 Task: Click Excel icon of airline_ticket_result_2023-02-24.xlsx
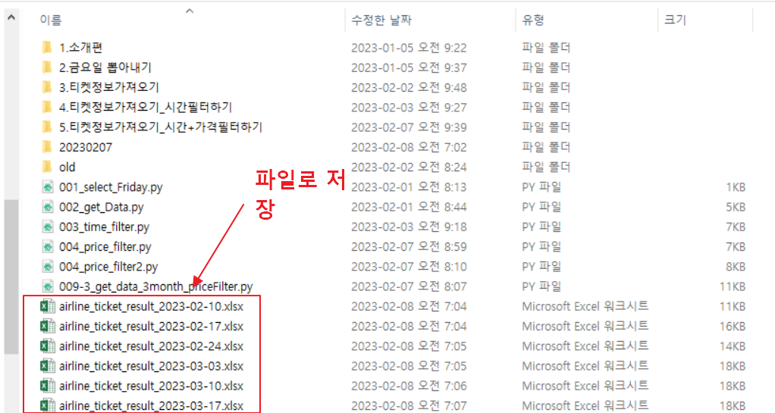click(48, 346)
